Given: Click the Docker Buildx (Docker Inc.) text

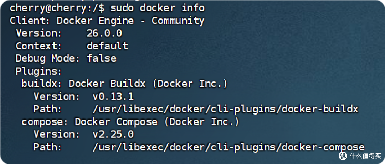Looking at the screenshot, I should point(148,84).
